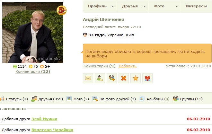Screen dimensions: 212x134
Task: Open the Друзья (359) section link
Action: coord(45,99)
